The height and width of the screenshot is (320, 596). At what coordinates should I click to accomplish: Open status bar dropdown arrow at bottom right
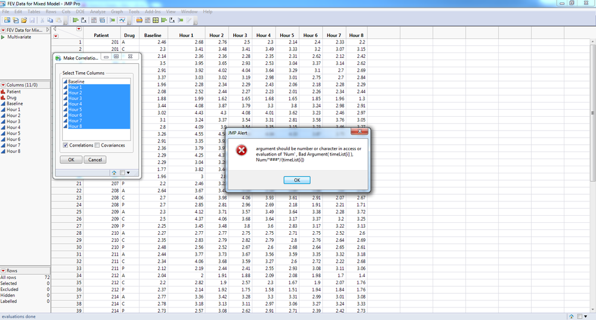pyautogui.click(x=585, y=316)
